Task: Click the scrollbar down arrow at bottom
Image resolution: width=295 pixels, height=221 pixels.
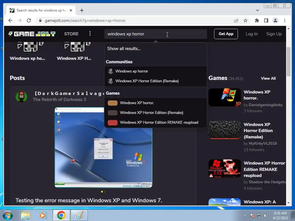Action: click(288, 203)
